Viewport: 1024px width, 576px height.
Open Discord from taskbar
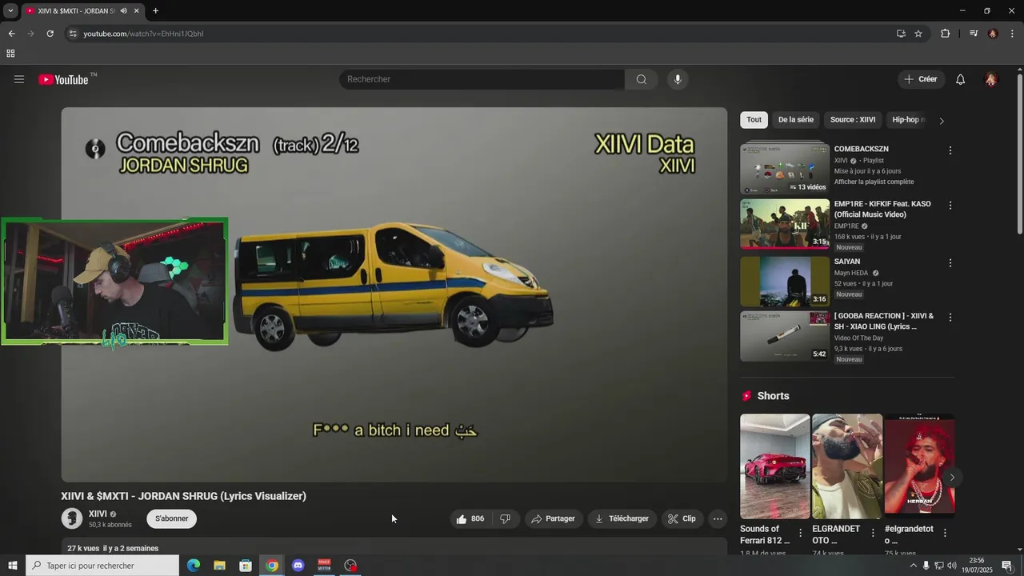click(x=298, y=566)
